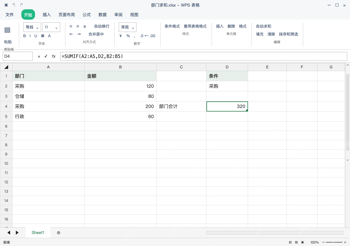
Task: Cancel formula entry with the X
Action: (39, 56)
